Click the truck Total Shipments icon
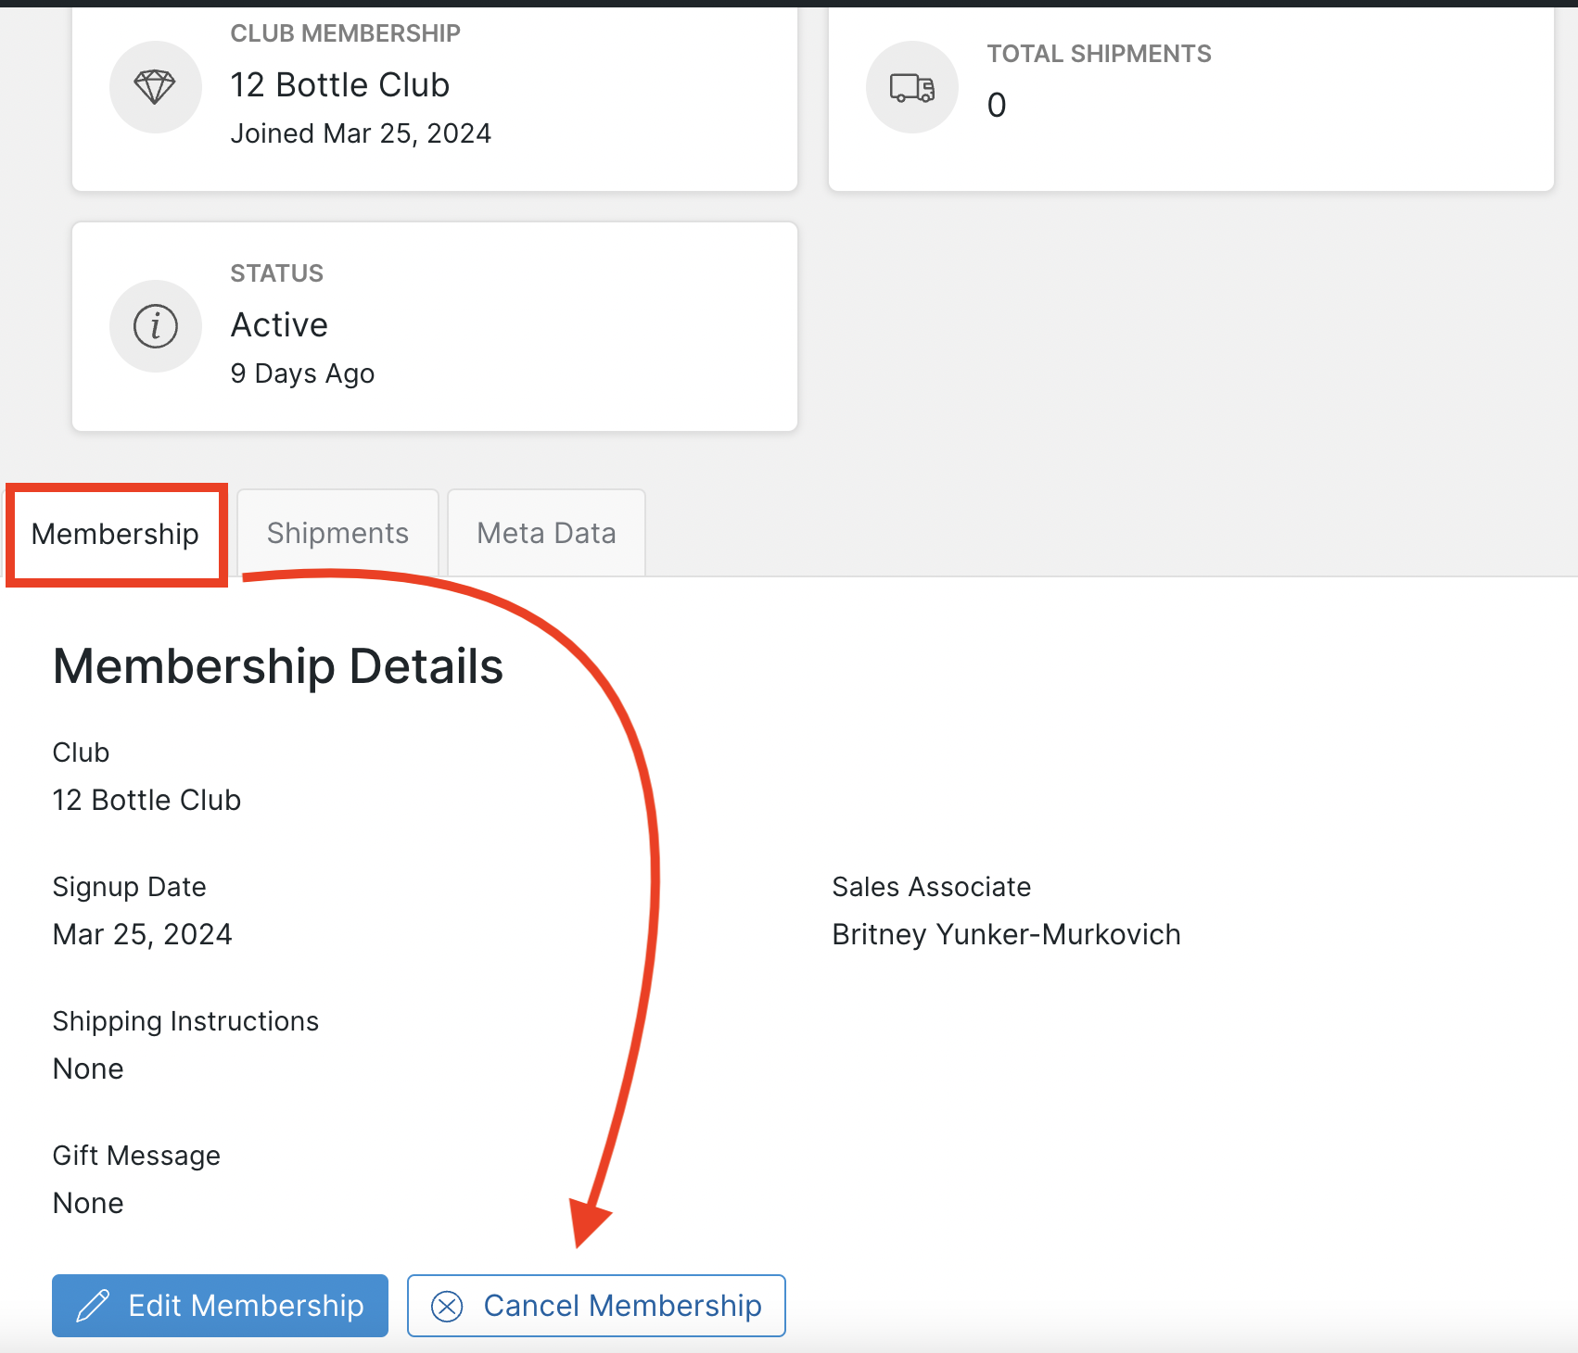This screenshot has width=1578, height=1353. [911, 86]
